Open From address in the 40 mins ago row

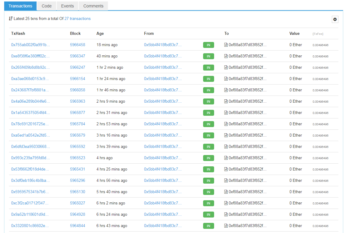coord(163,56)
